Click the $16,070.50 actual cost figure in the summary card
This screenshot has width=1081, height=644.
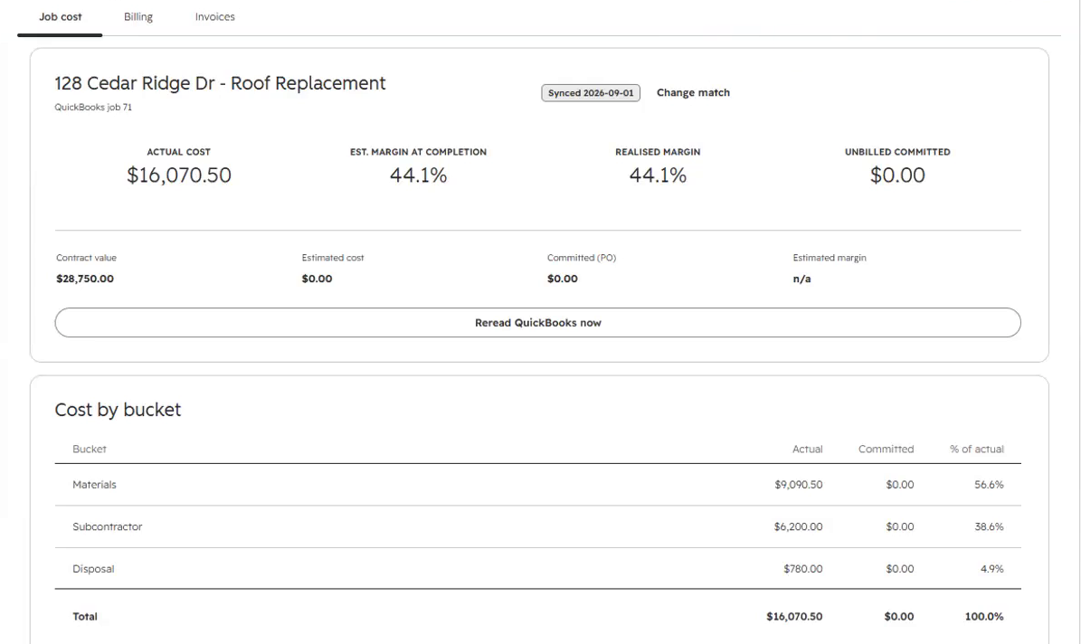tap(178, 175)
